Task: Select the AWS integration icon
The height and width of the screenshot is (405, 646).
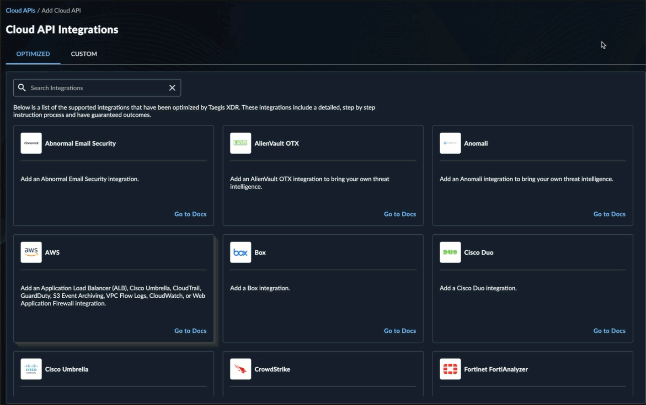Action: point(31,252)
